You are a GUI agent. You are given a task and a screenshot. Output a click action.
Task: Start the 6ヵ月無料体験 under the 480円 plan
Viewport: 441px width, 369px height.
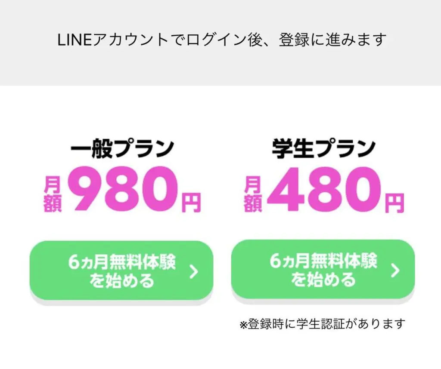tap(323, 270)
